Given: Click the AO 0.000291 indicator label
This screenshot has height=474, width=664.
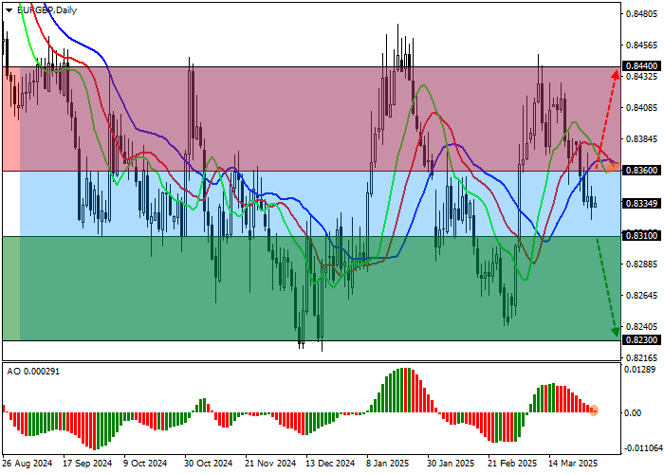Looking at the screenshot, I should click(x=36, y=369).
